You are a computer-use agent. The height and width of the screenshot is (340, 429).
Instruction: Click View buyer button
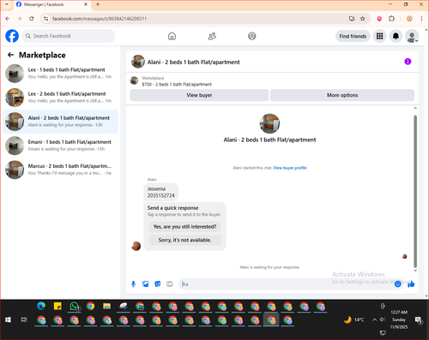[x=199, y=95]
